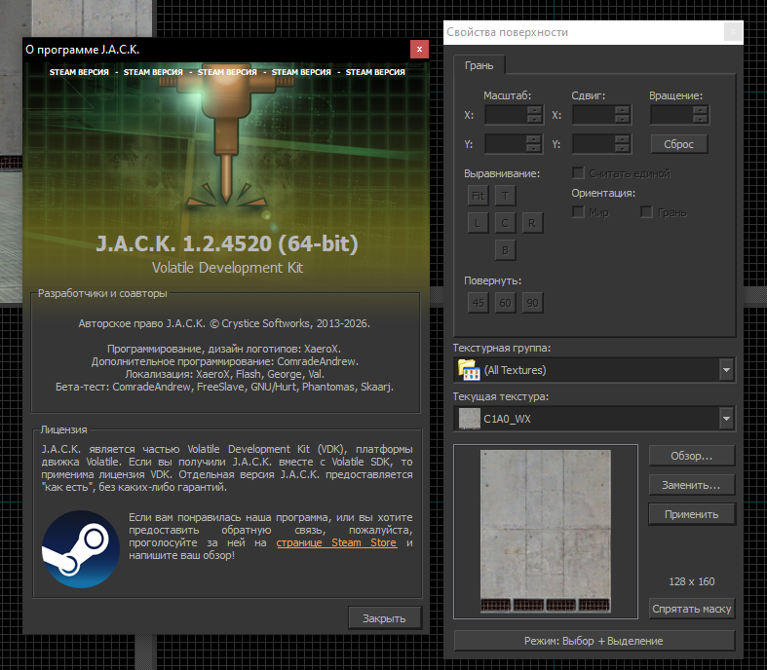Click the Авторское право copyright line
Screen dimensions: 767x670
point(224,323)
